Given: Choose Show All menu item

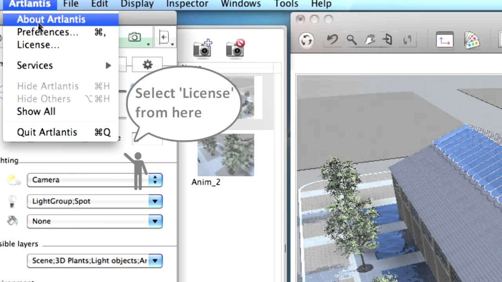Looking at the screenshot, I should click(61, 111).
